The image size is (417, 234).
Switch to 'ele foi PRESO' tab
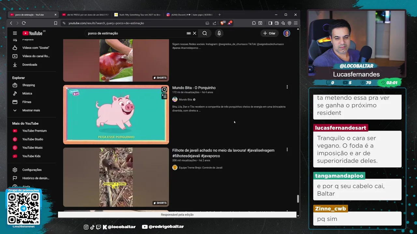(85, 15)
